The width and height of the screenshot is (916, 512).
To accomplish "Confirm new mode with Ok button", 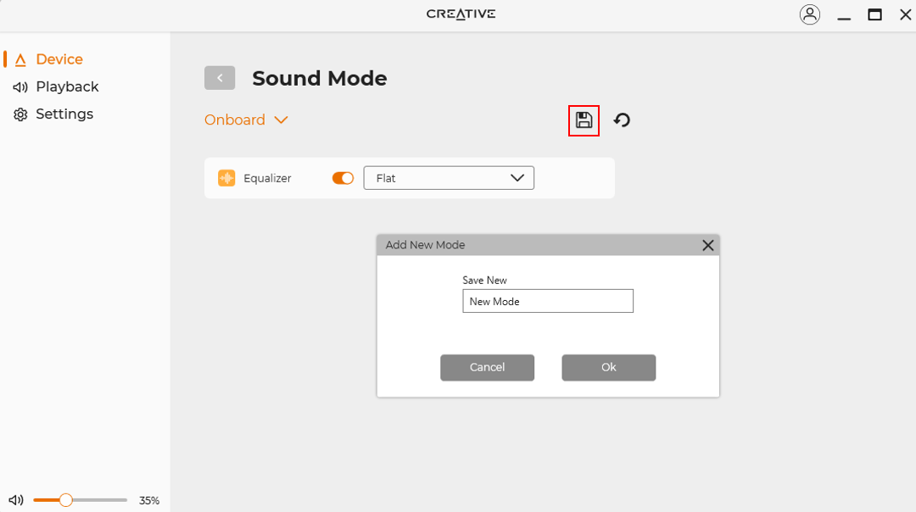I will (608, 367).
